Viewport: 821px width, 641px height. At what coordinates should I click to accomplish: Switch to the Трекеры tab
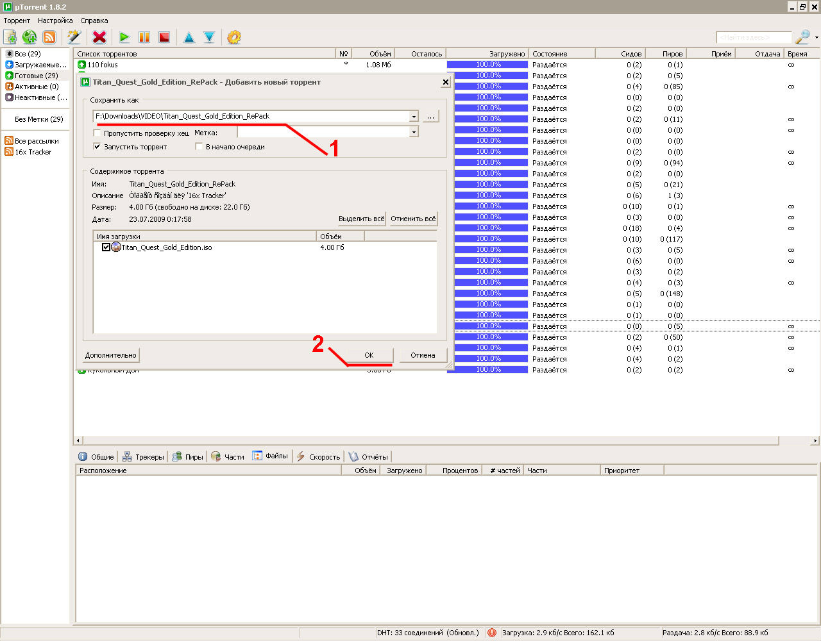point(144,457)
